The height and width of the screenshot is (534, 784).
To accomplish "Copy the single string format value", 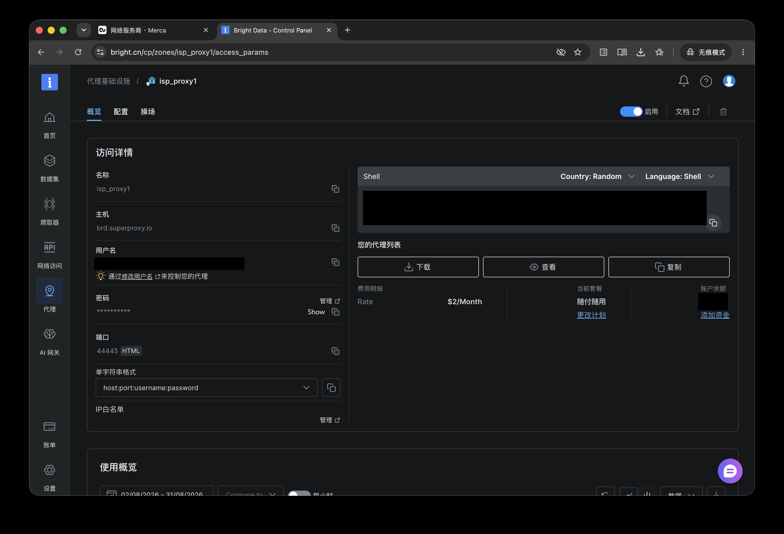I will pos(331,388).
